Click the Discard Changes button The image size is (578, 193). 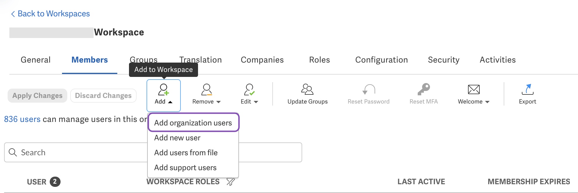pos(104,96)
